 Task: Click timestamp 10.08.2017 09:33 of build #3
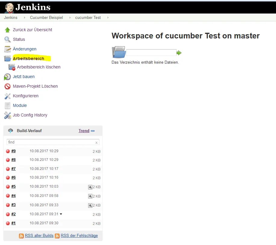coord(44,205)
